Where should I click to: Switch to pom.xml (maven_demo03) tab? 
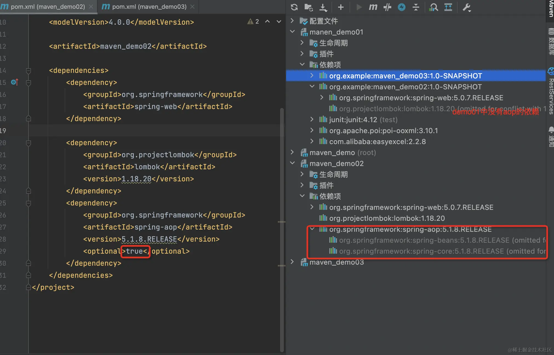pyautogui.click(x=149, y=7)
